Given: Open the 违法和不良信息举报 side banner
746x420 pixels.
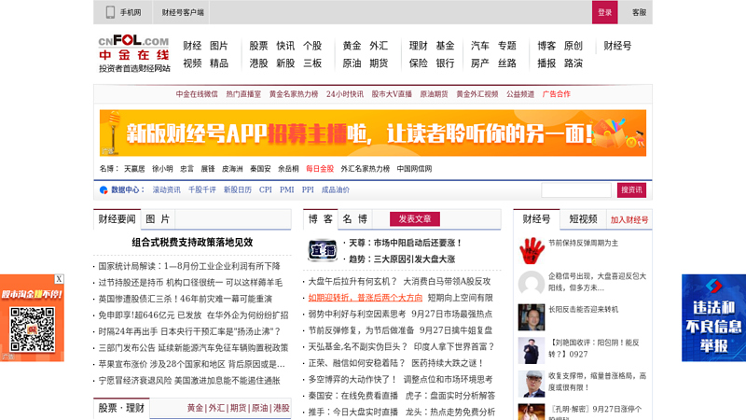Looking at the screenshot, I should click(713, 317).
